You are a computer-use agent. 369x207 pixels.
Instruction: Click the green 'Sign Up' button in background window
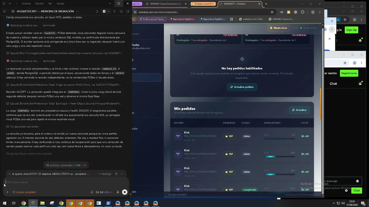pos(351,30)
